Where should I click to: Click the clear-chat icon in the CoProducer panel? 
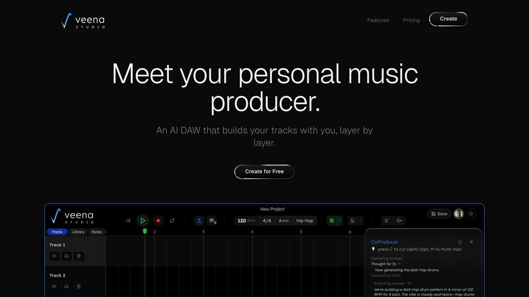coord(459,242)
